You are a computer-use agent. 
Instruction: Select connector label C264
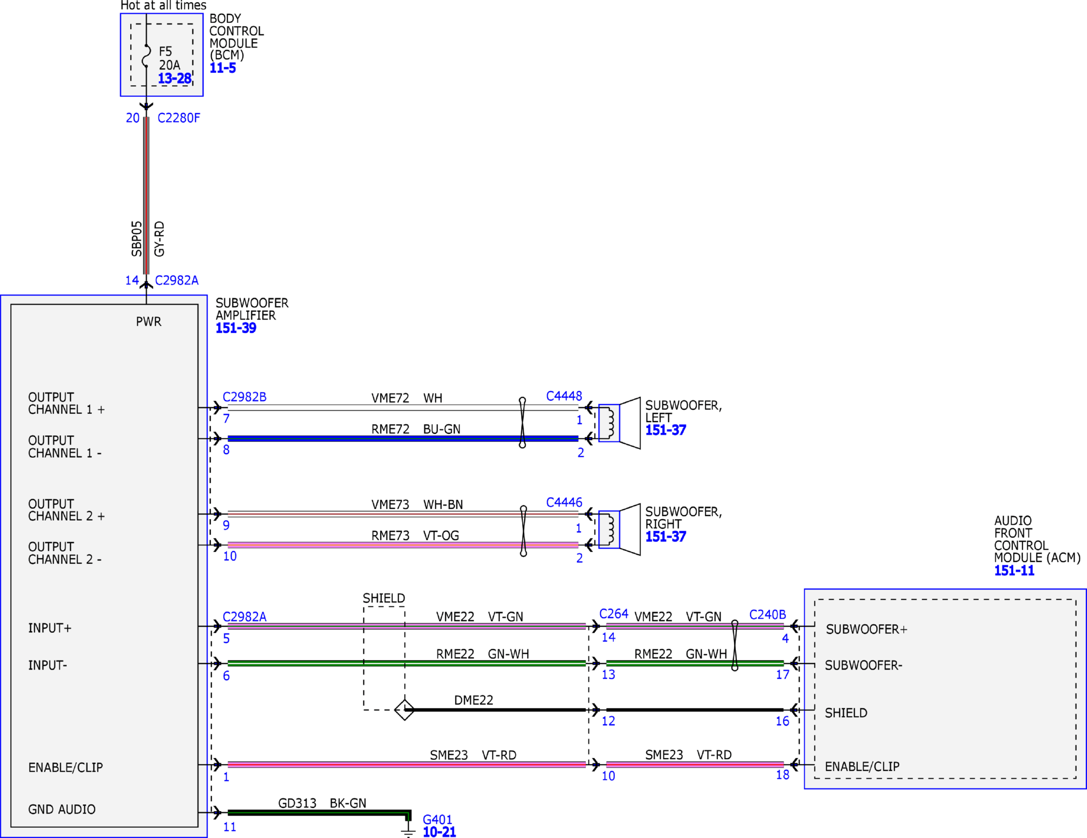click(x=613, y=614)
